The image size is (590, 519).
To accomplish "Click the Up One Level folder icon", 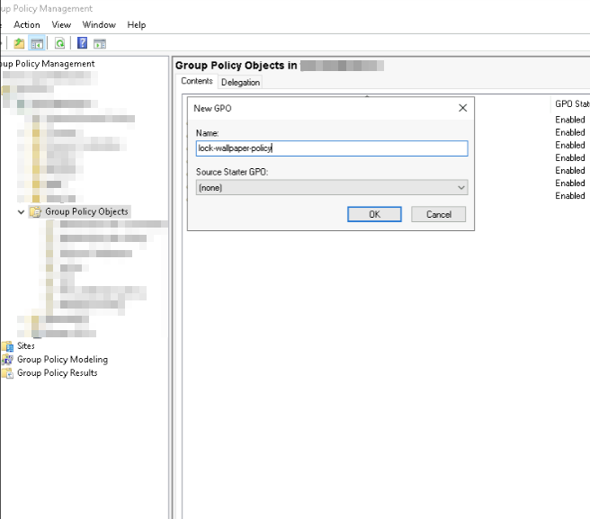I will (x=19, y=43).
